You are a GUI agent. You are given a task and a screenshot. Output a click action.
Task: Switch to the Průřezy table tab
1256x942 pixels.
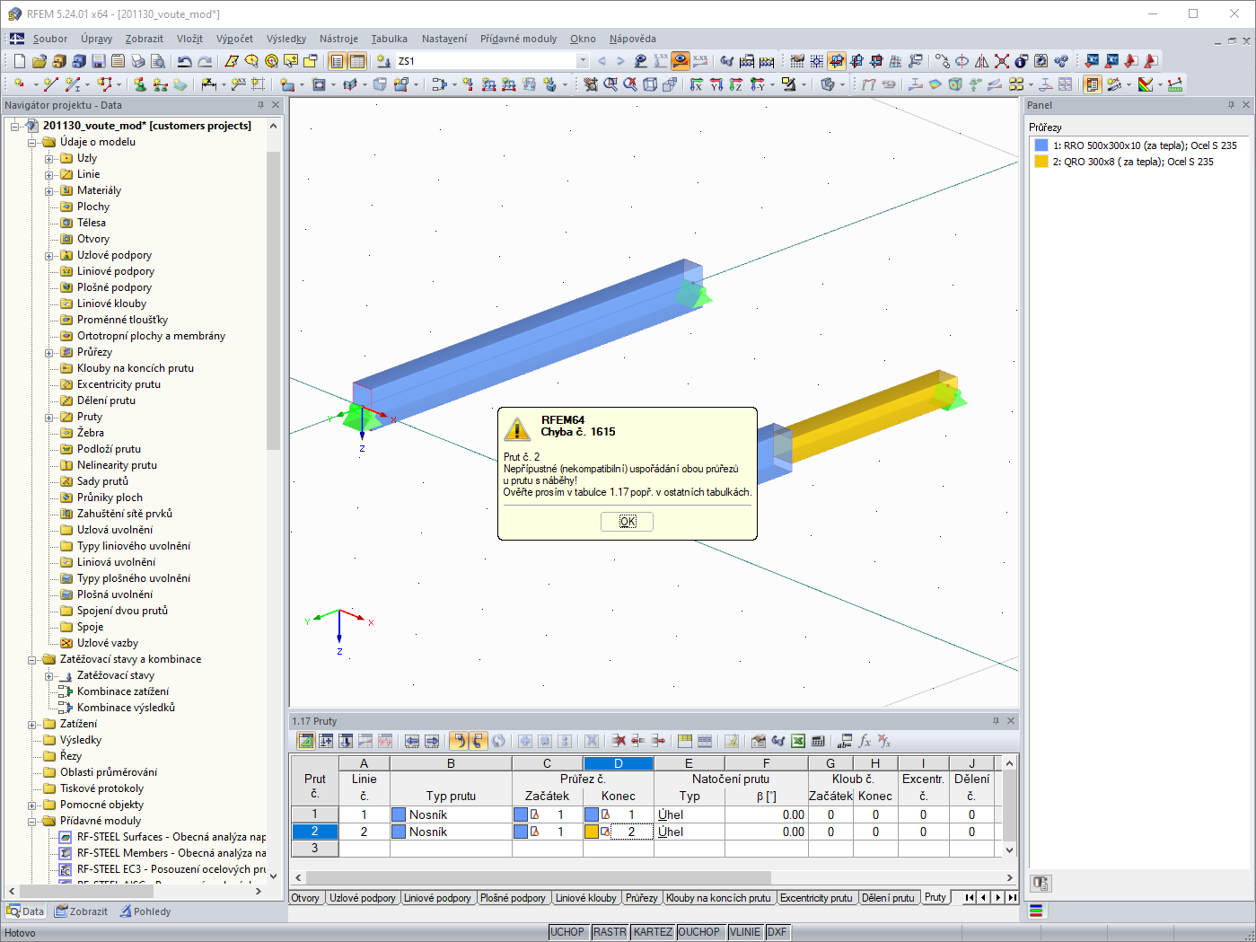click(x=642, y=898)
